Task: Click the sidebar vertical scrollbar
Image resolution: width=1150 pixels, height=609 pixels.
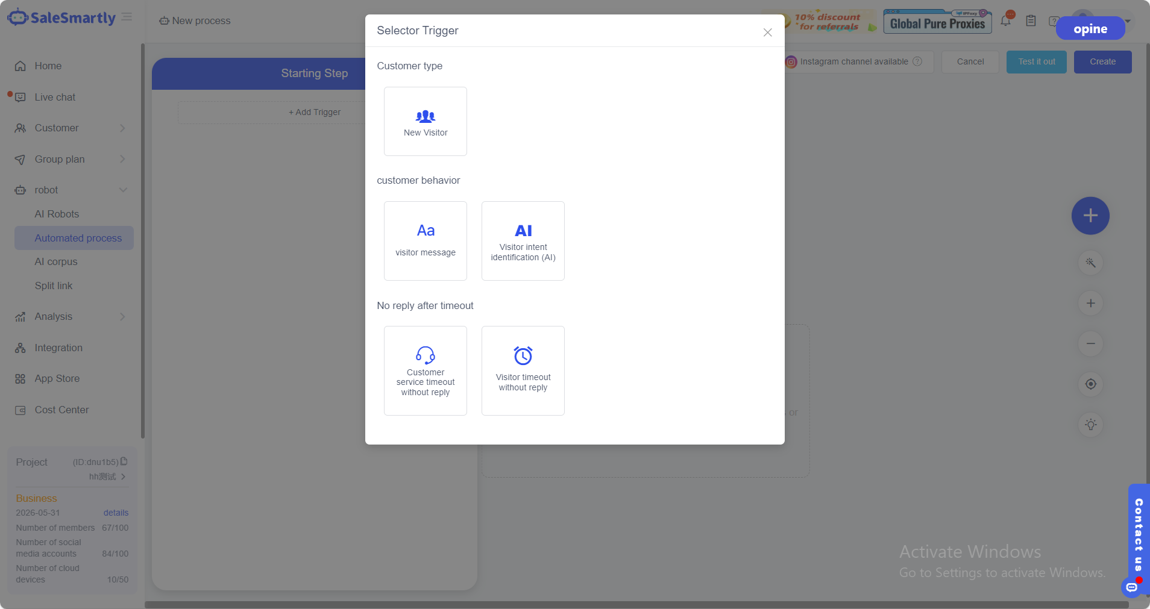Action: point(143,241)
